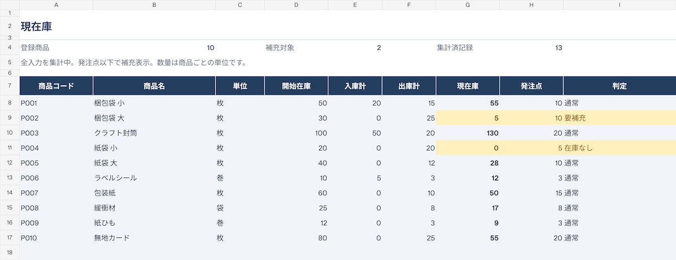The height and width of the screenshot is (260, 676).
Task: Click product code P002
Action: click(29, 118)
